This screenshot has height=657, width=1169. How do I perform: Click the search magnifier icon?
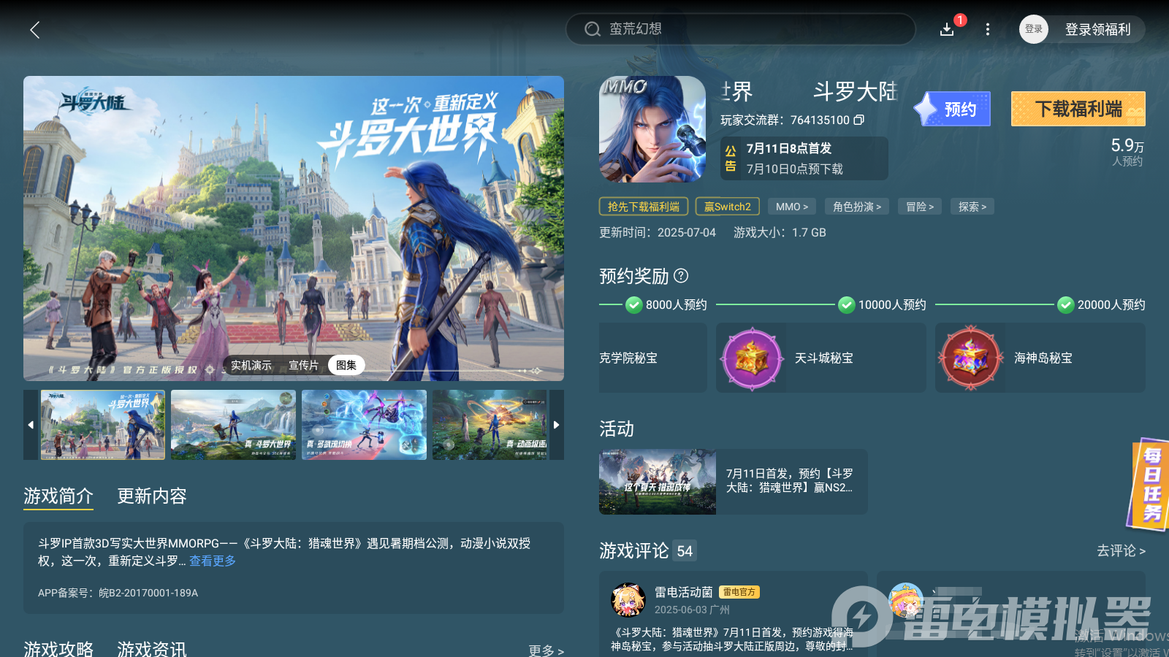point(592,29)
